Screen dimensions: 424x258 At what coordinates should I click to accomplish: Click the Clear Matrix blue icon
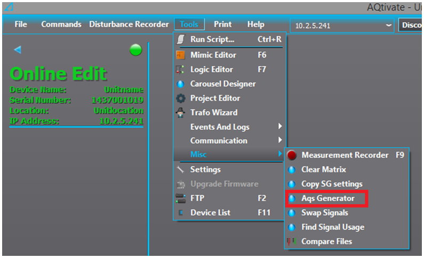(292, 170)
